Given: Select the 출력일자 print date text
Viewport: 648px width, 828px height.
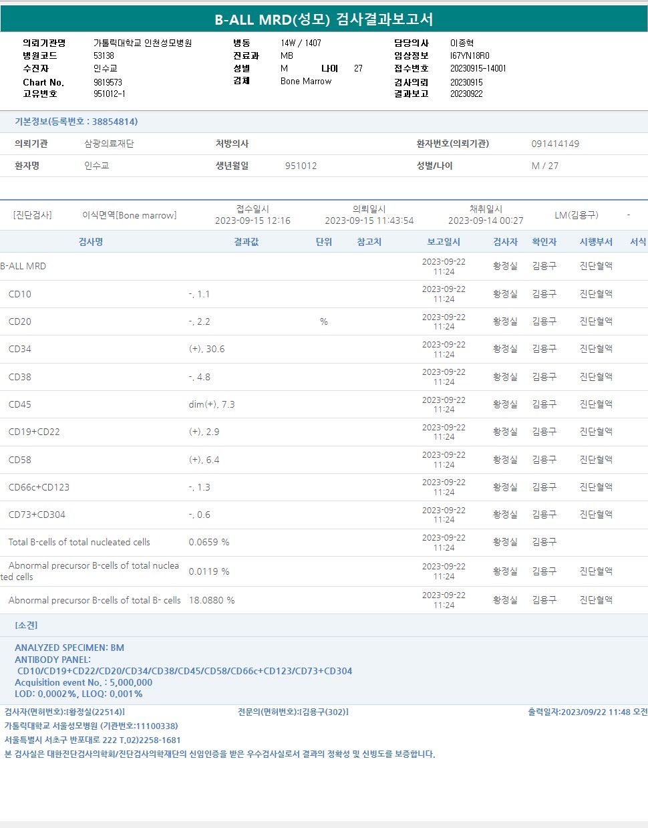Looking at the screenshot, I should [x=587, y=712].
